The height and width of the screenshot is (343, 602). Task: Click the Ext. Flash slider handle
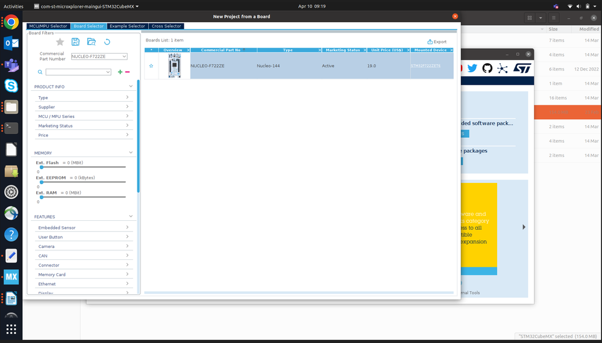click(42, 167)
